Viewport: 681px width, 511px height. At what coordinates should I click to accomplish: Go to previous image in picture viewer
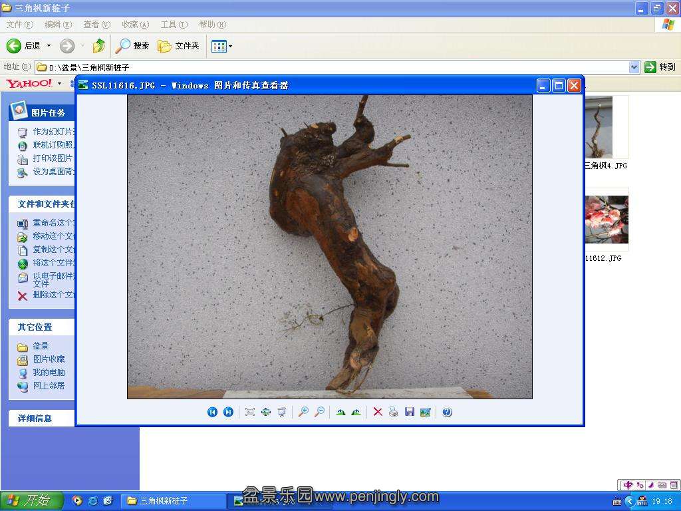(x=212, y=412)
